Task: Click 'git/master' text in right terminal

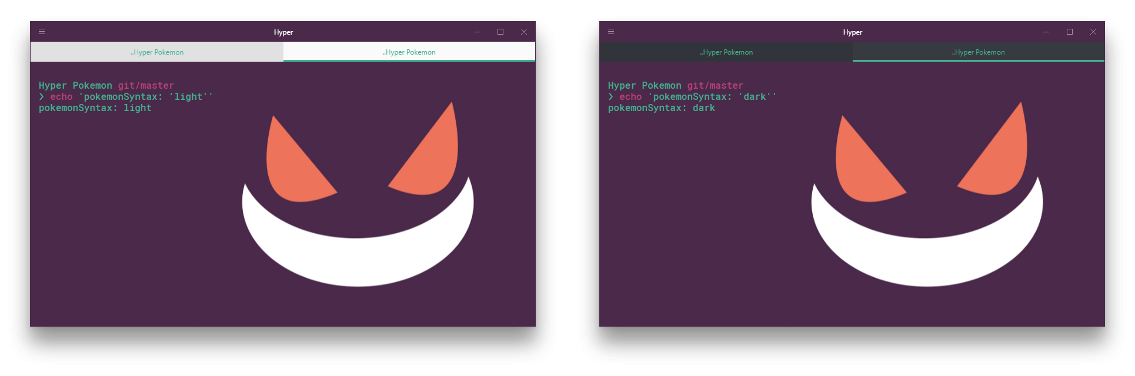Action: tap(715, 86)
